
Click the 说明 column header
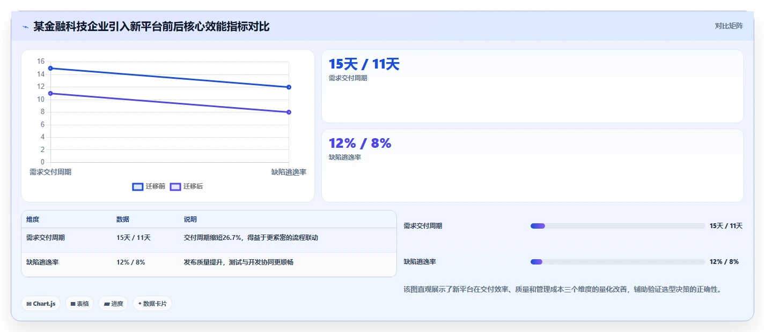click(x=190, y=220)
